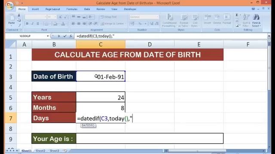Viewport: 275px width, 154px height.
Task: Open the font name dropdown
Action: [x=46, y=17]
